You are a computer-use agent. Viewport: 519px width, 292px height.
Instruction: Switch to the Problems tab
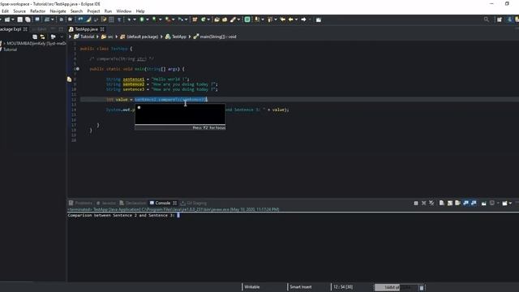(x=80, y=203)
